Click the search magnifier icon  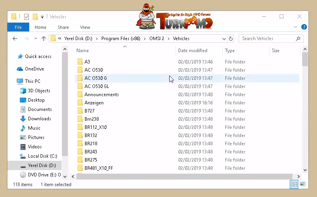[298, 39]
